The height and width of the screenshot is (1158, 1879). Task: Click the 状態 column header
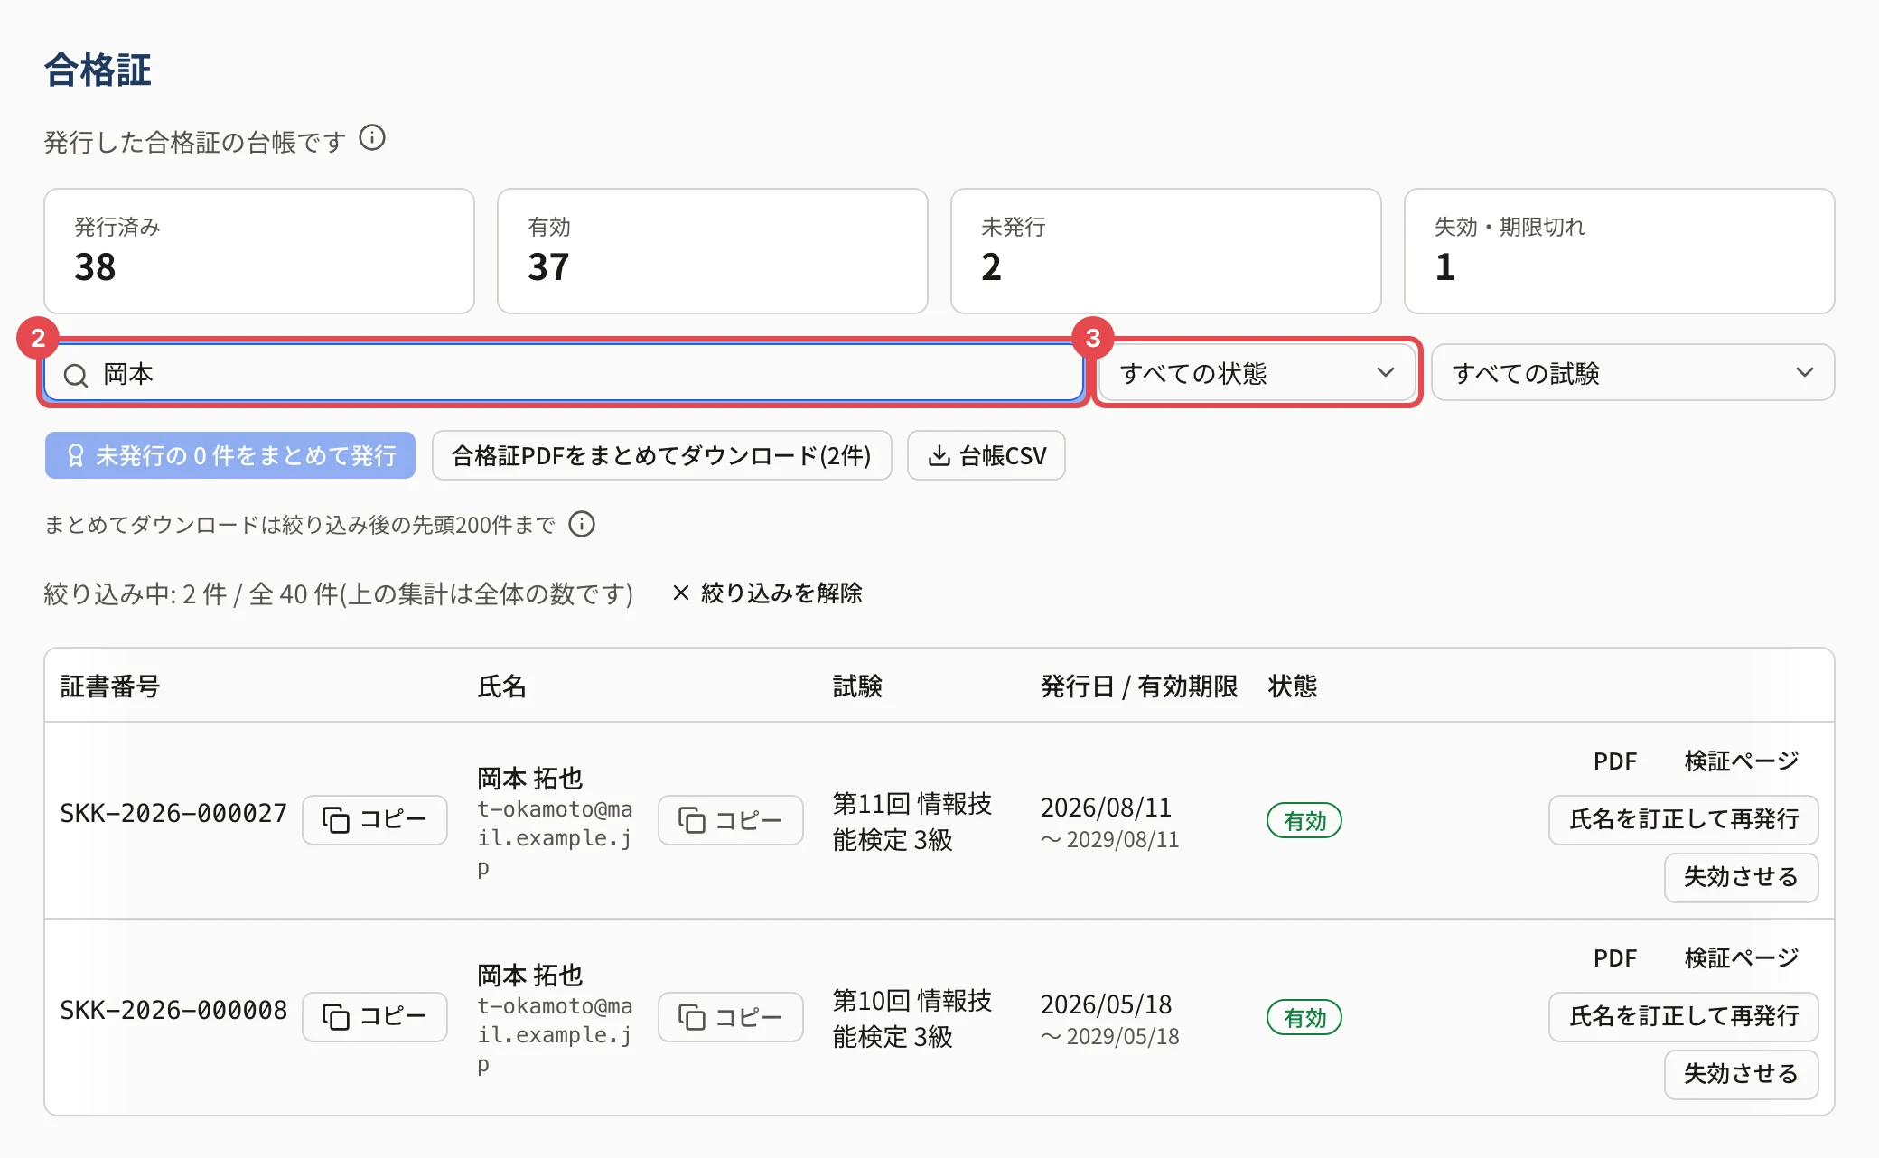1293,686
